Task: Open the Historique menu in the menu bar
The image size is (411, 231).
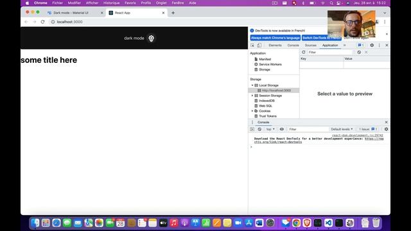Action: [x=111, y=3]
